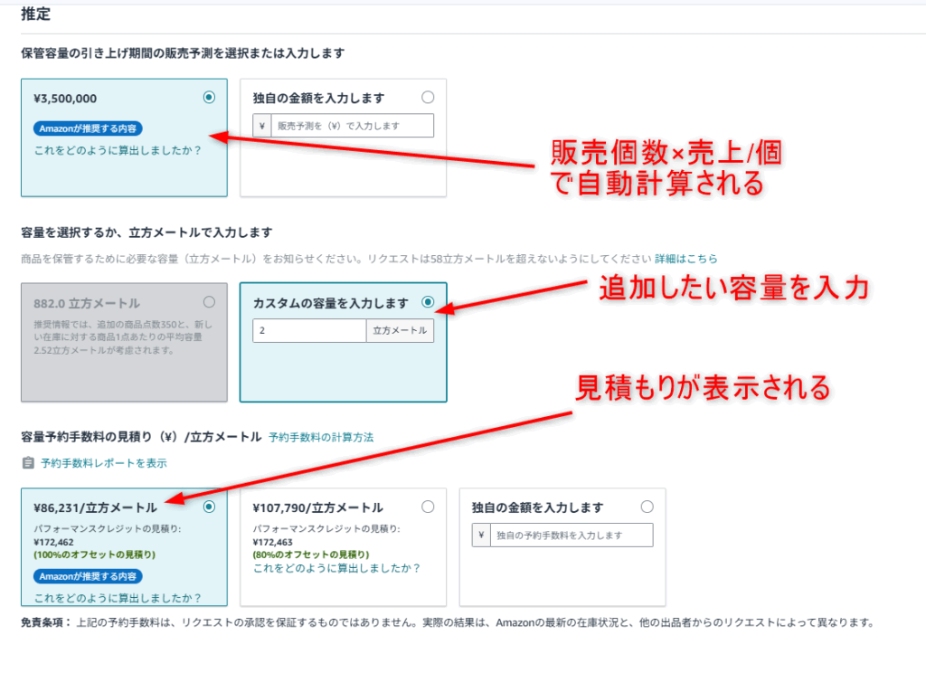The height and width of the screenshot is (673, 926).
Task: Choose the 882.0 立方メートル capacity radio
Action: pos(210,302)
